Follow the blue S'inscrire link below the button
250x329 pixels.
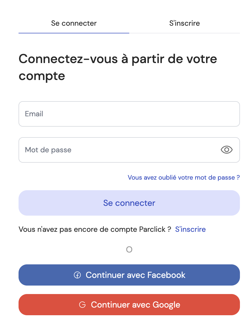(190, 229)
